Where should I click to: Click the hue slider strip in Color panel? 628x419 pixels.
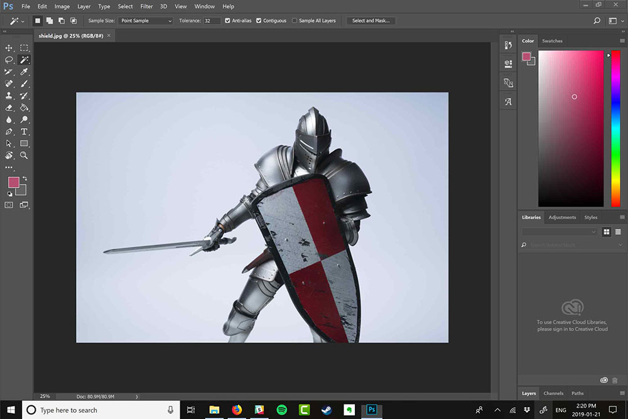[615, 129]
